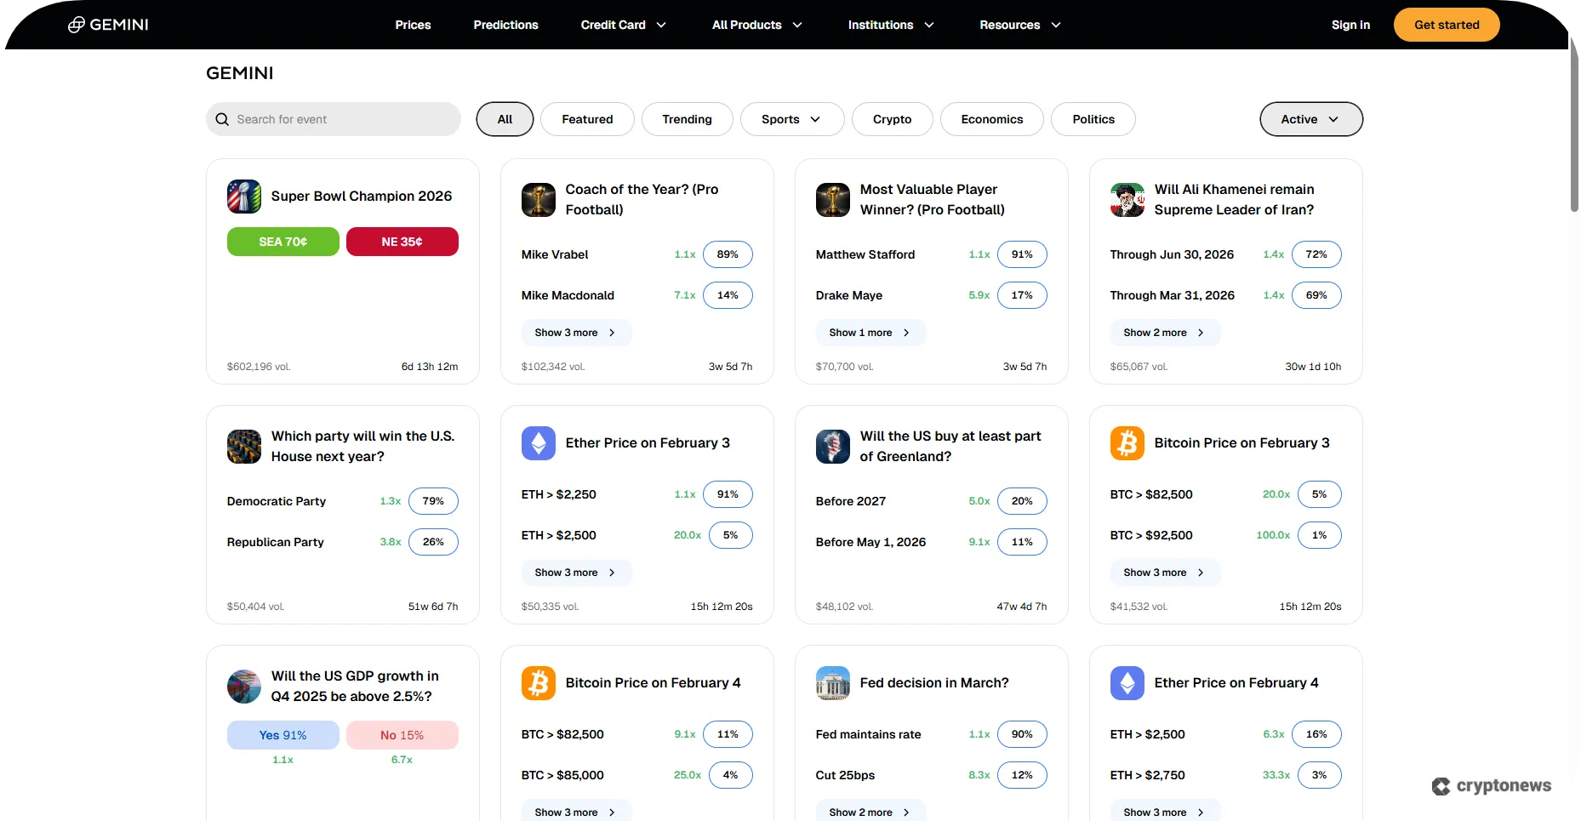Click U.S. House party market thumbnail
1581x821 pixels.
[244, 447]
